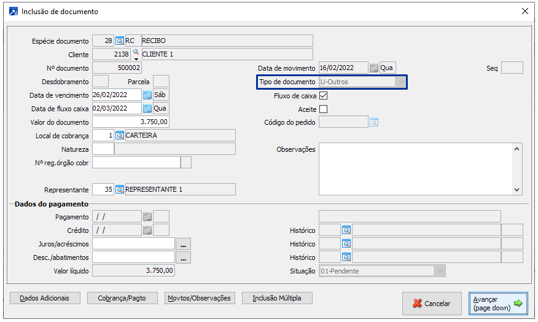538x322 pixels.
Task: Open lookup for Representante
Action: point(119,189)
